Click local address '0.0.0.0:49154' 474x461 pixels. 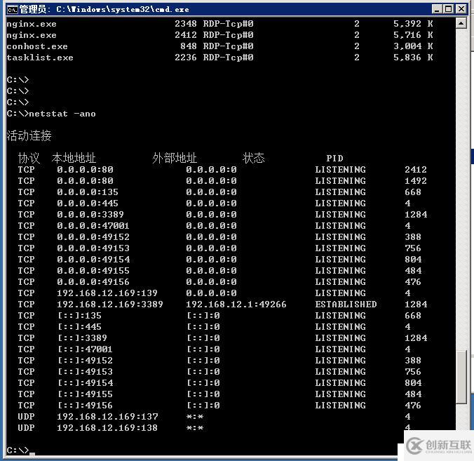tap(93, 259)
